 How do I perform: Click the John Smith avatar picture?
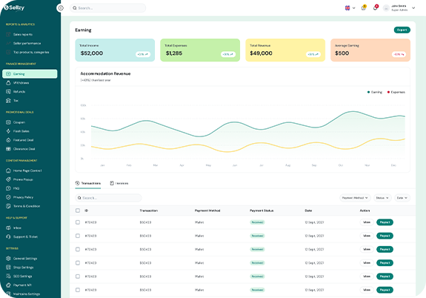pos(386,8)
